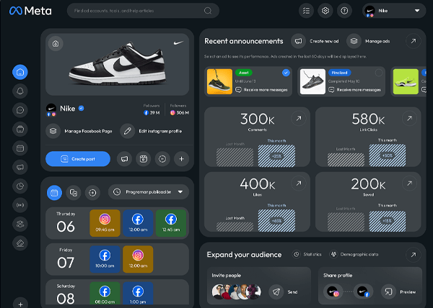The image size is (433, 308).
Task: Open the add scheduled item icon in planner
Action: tap(92, 192)
